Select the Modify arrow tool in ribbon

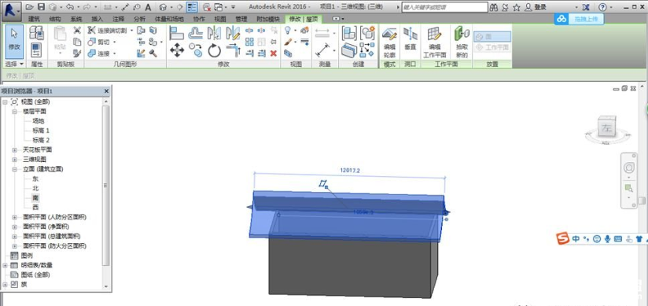(14, 42)
